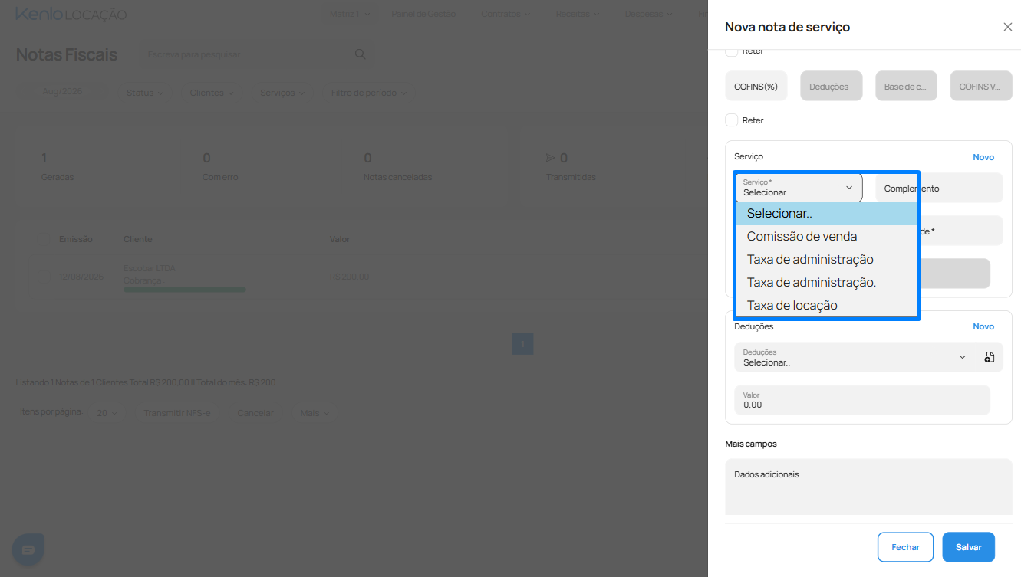1021x577 pixels.
Task: Check the Reter box below COFINS
Action: pyautogui.click(x=732, y=120)
